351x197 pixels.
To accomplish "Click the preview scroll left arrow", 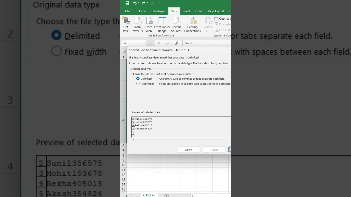I will coord(133,140).
